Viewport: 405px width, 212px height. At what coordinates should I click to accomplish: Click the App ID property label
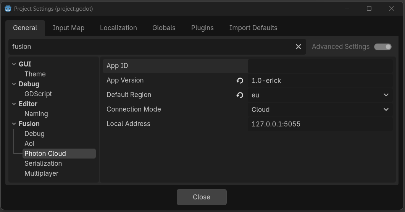(117, 66)
